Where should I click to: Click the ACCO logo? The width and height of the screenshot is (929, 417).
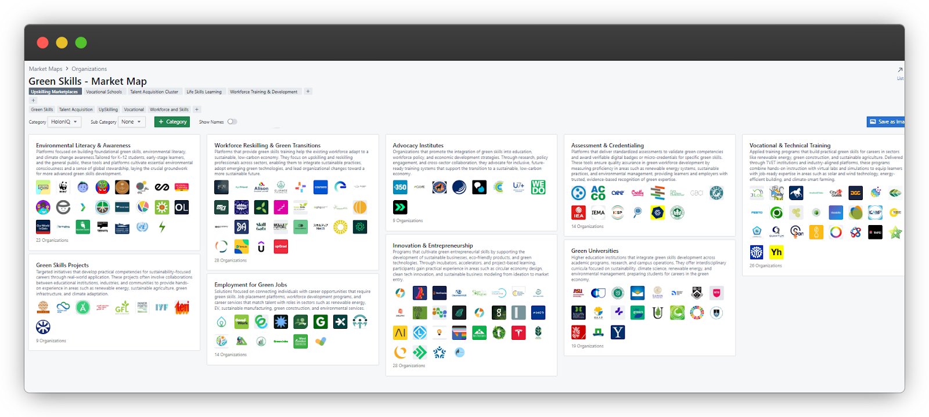tap(598, 193)
